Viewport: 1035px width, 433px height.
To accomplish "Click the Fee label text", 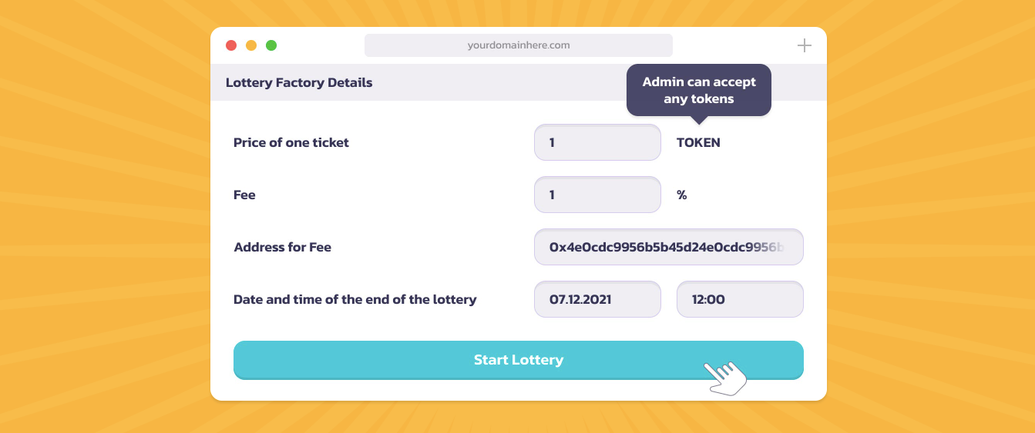I will coord(244,195).
